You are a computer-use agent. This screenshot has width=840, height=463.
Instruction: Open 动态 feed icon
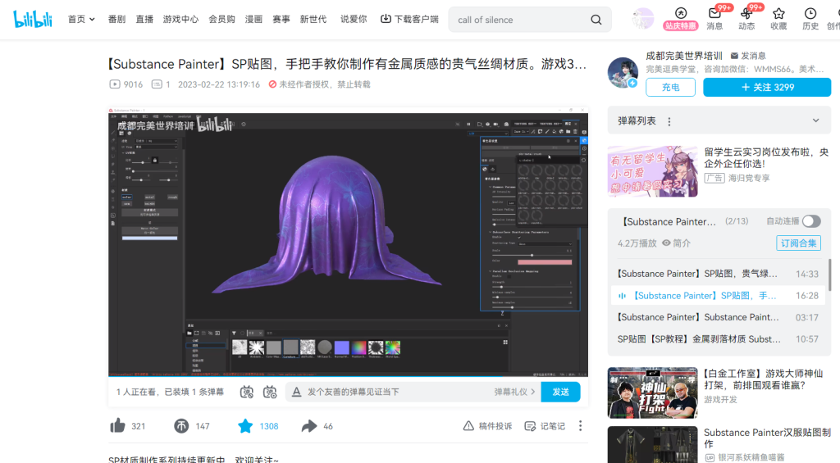click(746, 20)
